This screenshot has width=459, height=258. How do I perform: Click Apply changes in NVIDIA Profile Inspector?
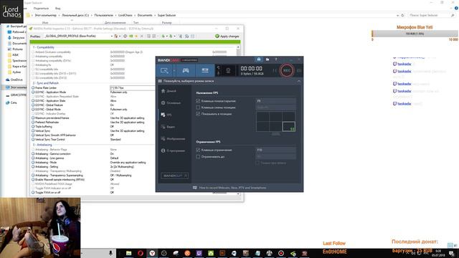227,36
